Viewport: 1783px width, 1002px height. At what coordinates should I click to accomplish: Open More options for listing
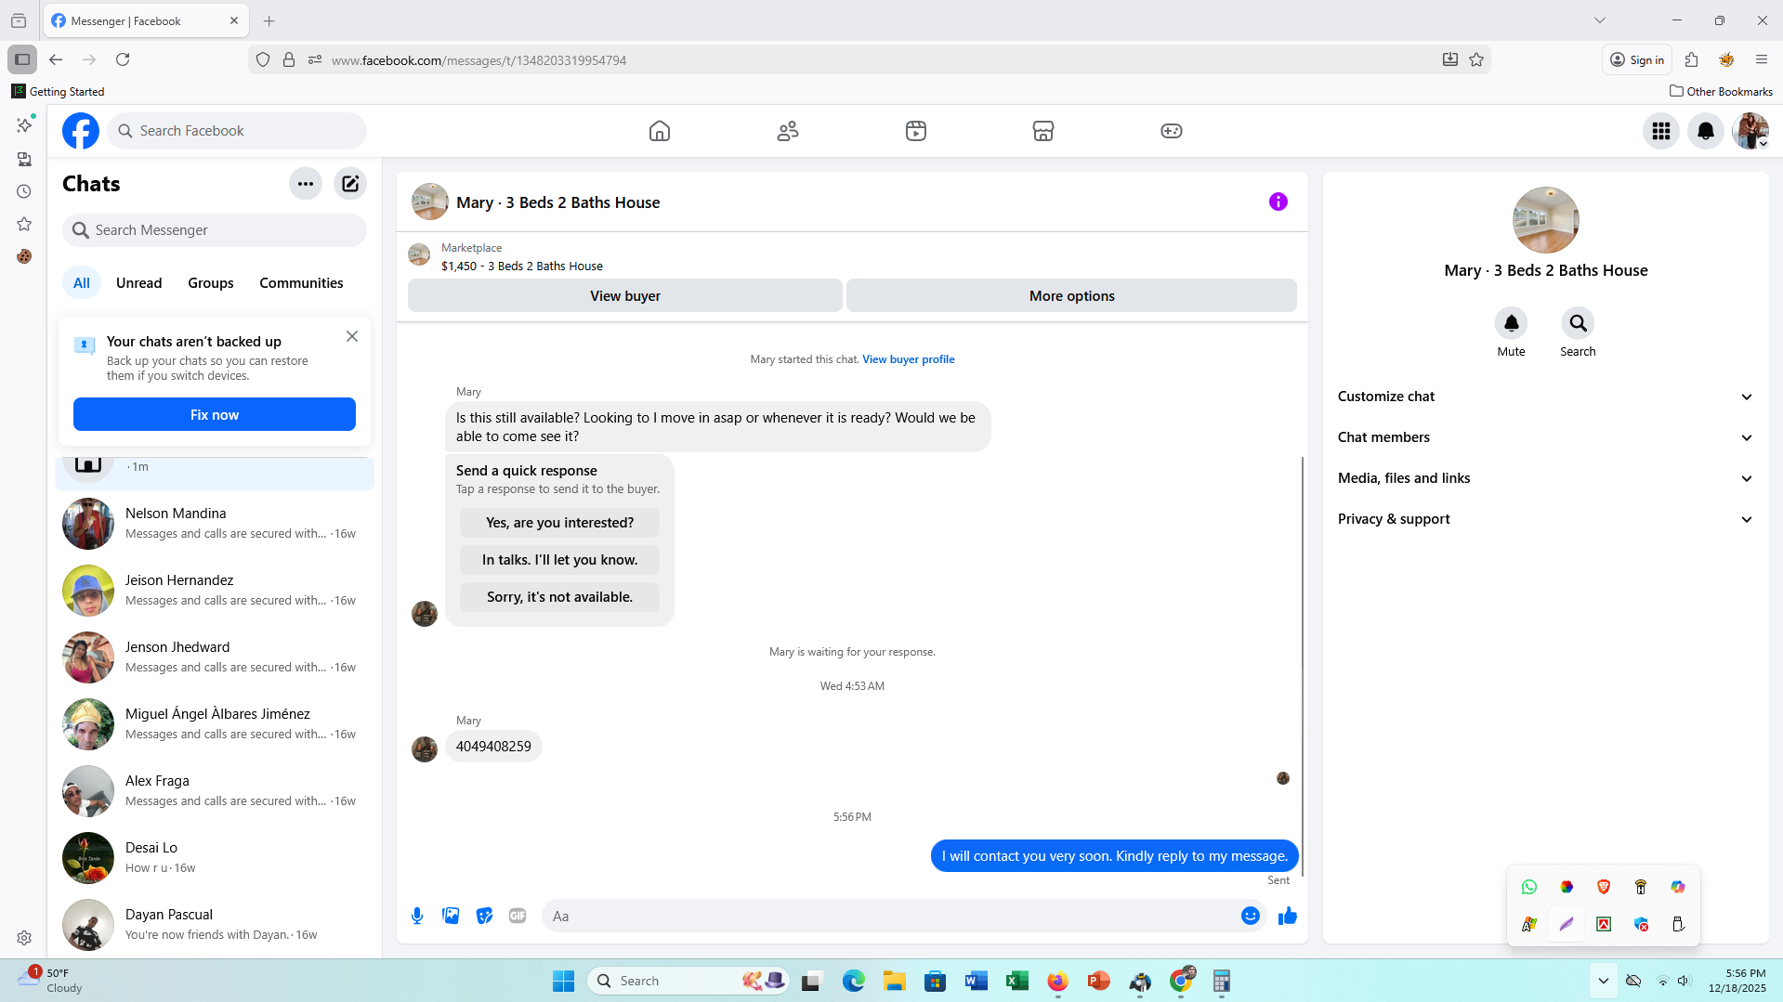click(1072, 296)
